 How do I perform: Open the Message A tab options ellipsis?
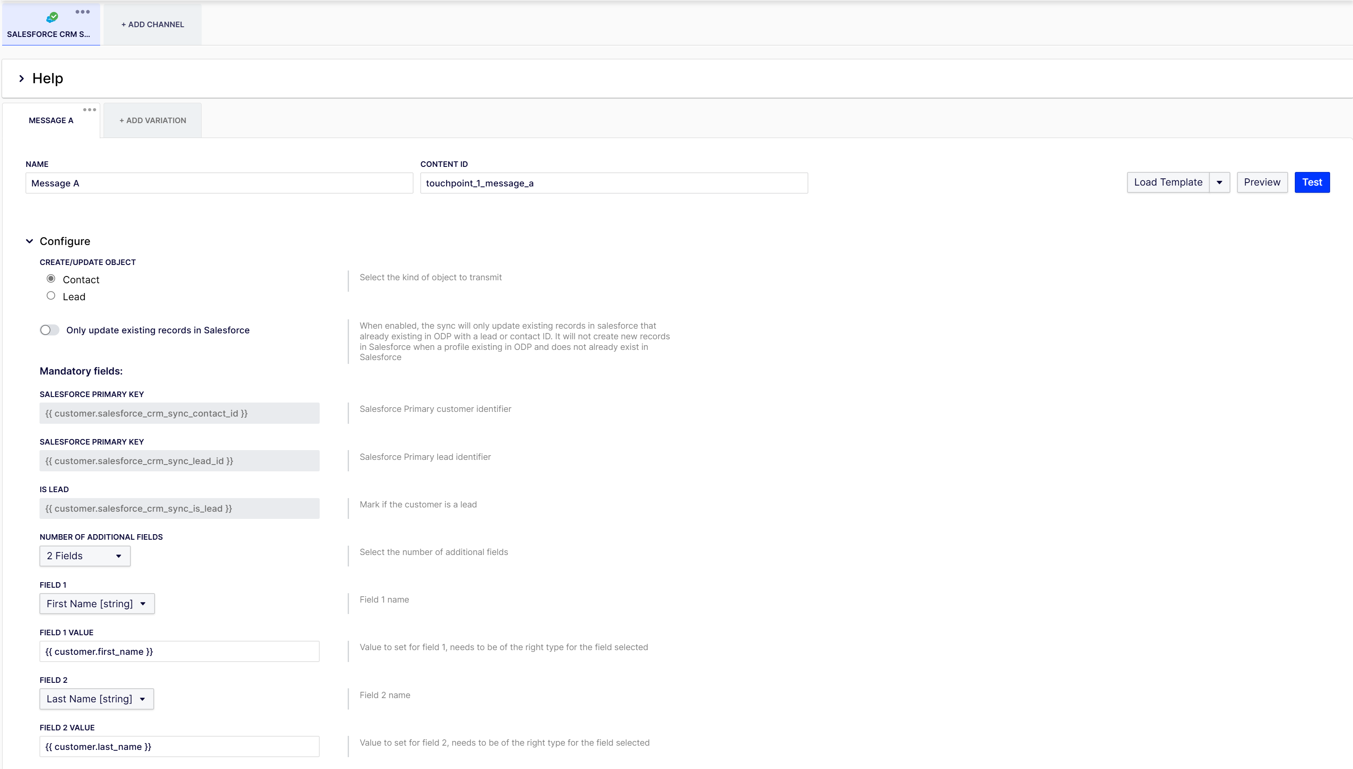point(90,110)
